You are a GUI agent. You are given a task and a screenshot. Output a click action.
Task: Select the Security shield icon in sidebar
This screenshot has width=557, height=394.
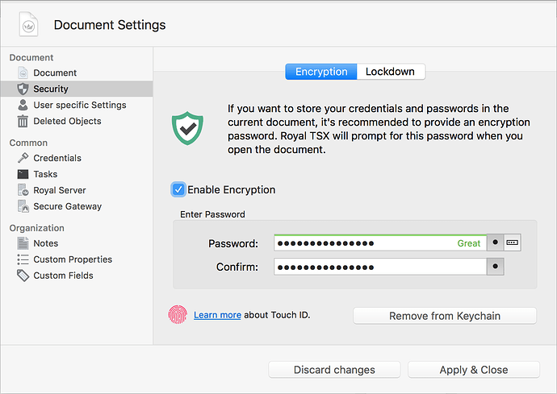pyautogui.click(x=23, y=89)
